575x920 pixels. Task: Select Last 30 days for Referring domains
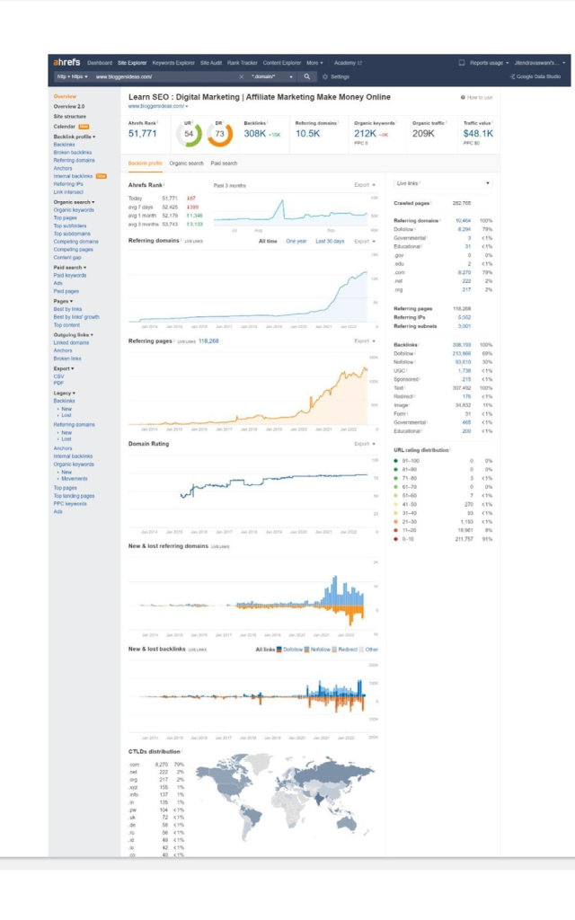[x=330, y=241]
